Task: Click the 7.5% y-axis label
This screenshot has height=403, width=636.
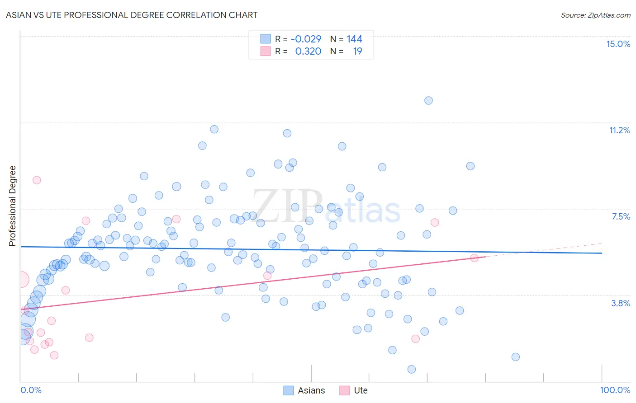Action: pyautogui.click(x=621, y=216)
